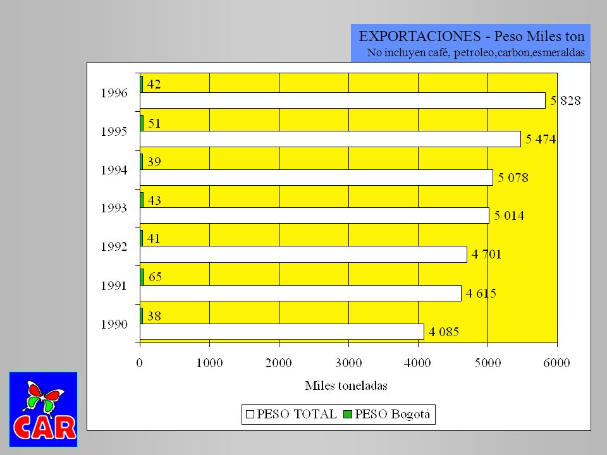Click the 1991 year axis label
607x455 pixels.
(x=114, y=286)
